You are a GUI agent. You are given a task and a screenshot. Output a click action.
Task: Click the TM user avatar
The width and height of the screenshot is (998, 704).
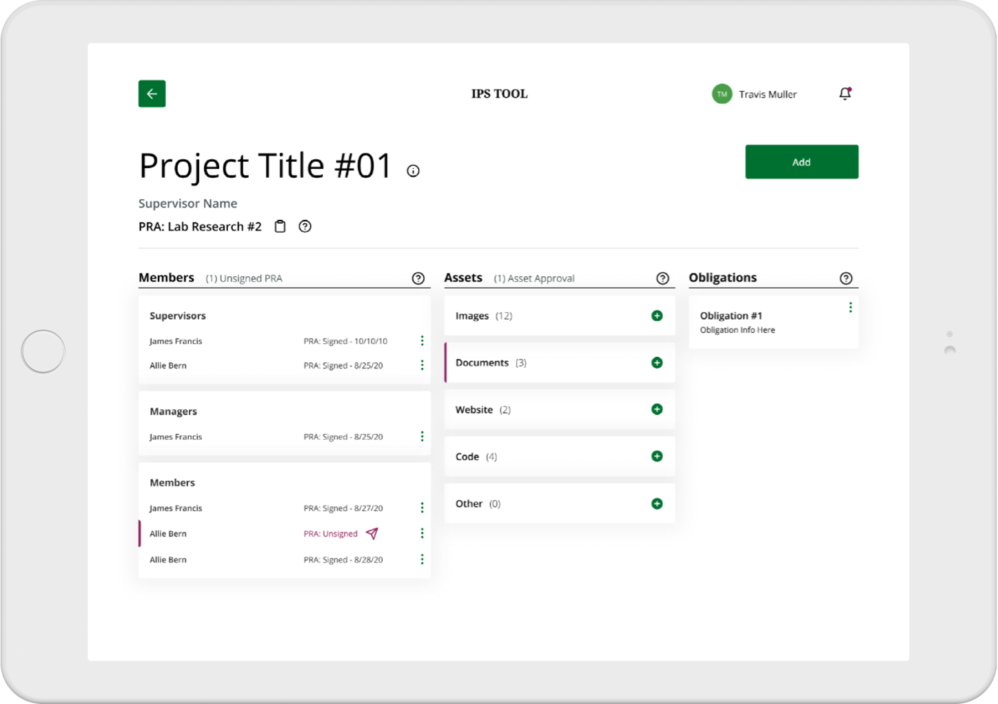[722, 94]
